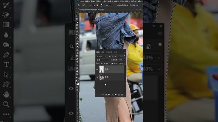Select the Zoom tool in the small toolbar
The image size is (218, 122).
pos(77,75)
